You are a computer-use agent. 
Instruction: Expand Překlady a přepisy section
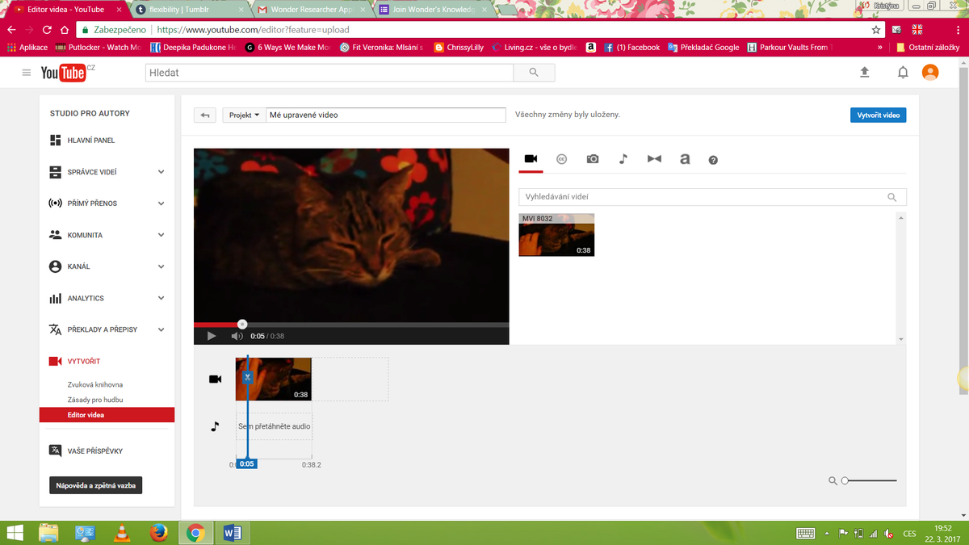pos(161,329)
